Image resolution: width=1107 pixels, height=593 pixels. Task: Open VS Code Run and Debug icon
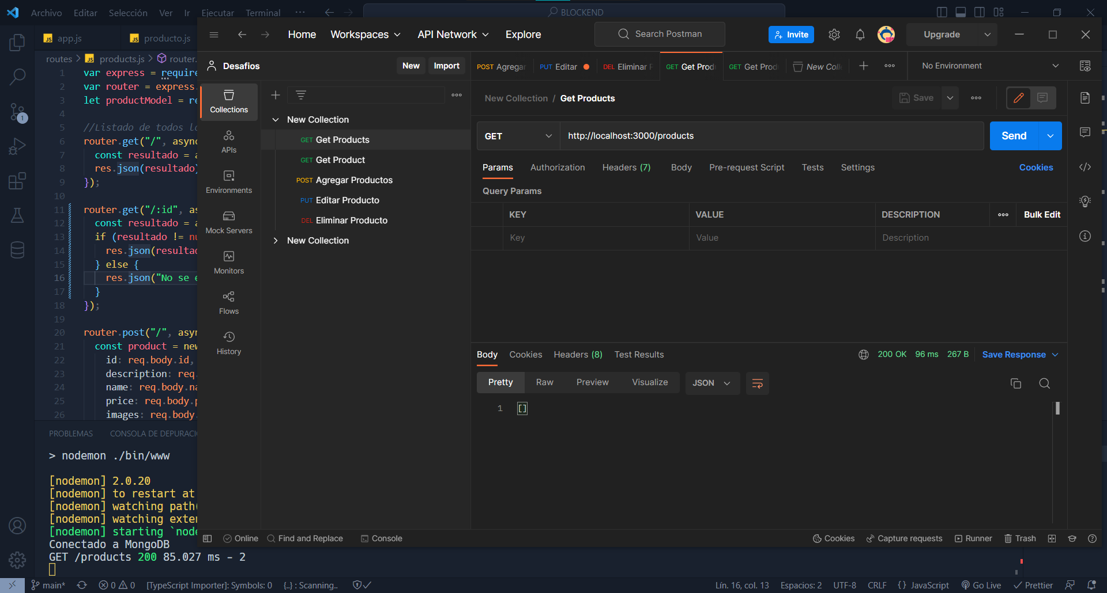point(17,146)
